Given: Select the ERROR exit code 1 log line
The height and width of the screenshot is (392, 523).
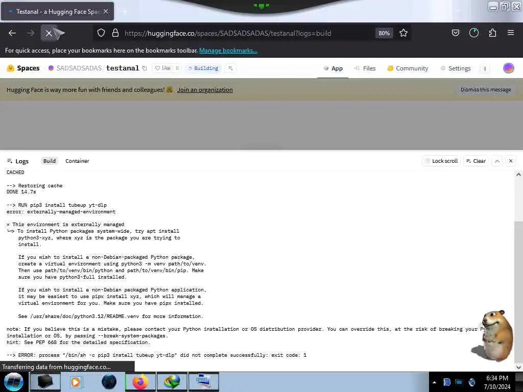Looking at the screenshot, I should pyautogui.click(x=156, y=355).
